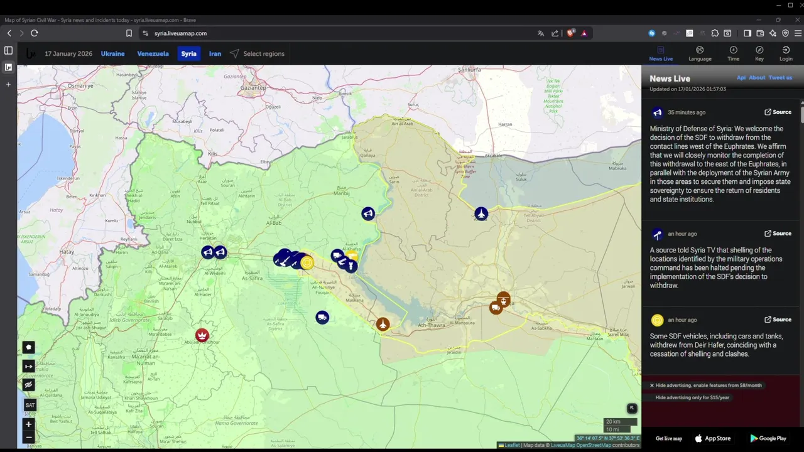Click the share page icon
This screenshot has width=804, height=452.
[x=555, y=33]
